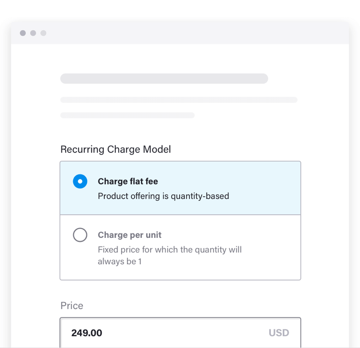Image resolution: width=360 pixels, height=348 pixels.
Task: Click the "Charge flat fee" option title
Action: pos(128,181)
